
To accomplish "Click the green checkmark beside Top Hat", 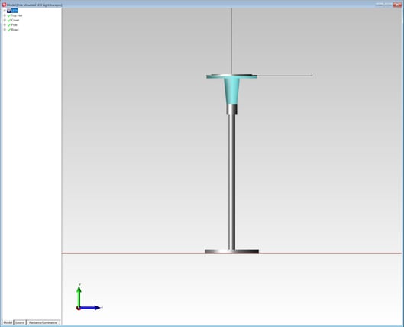I will [x=9, y=16].
